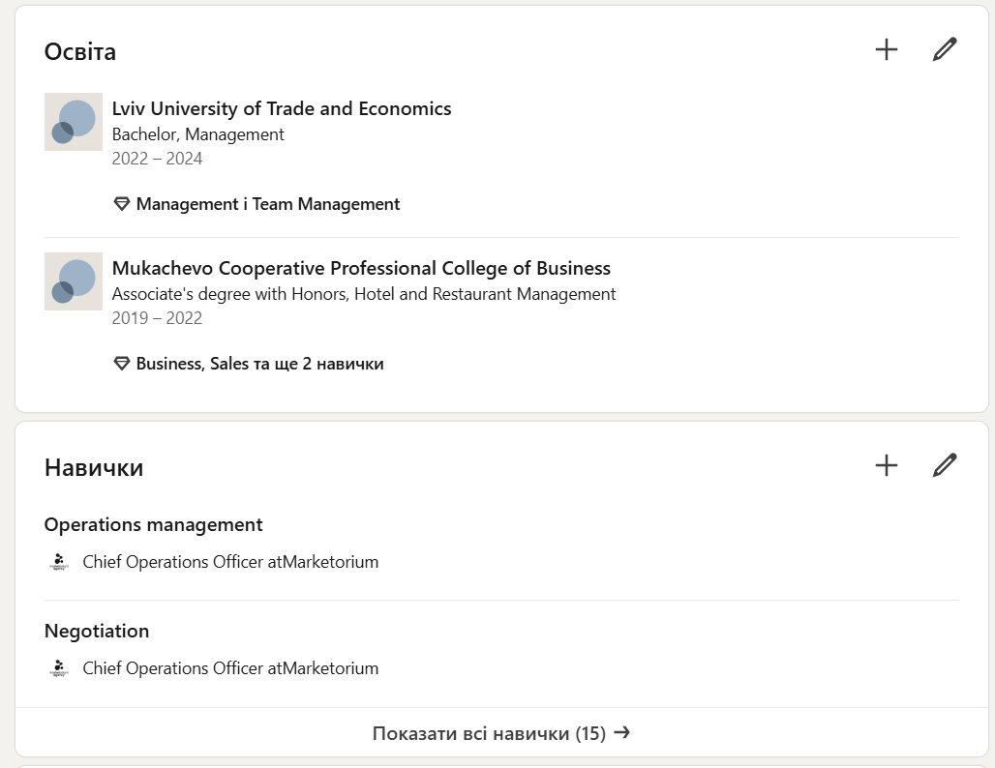Image resolution: width=995 pixels, height=768 pixels.
Task: Click the plus icon to add education
Action: tap(887, 50)
